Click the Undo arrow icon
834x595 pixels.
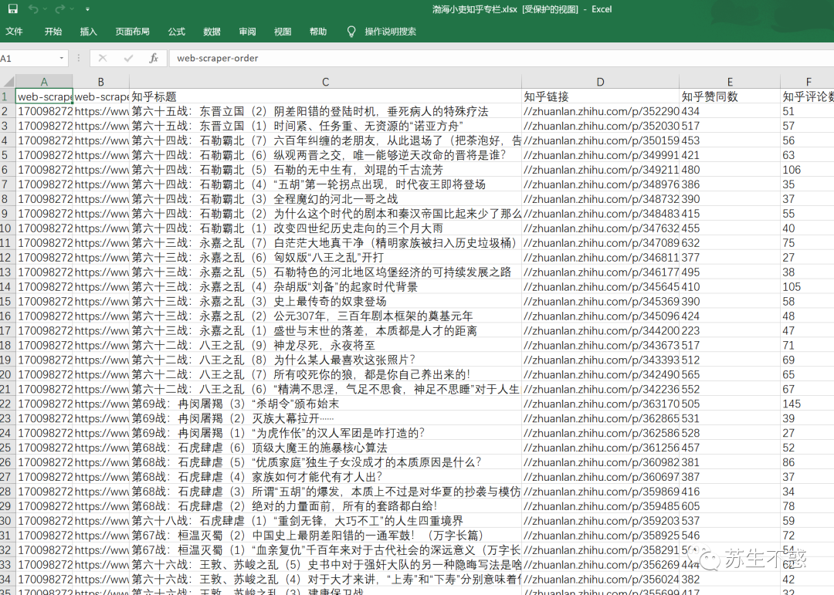click(x=33, y=8)
